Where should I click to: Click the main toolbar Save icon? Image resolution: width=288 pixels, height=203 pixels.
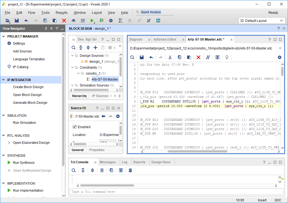point(17,21)
